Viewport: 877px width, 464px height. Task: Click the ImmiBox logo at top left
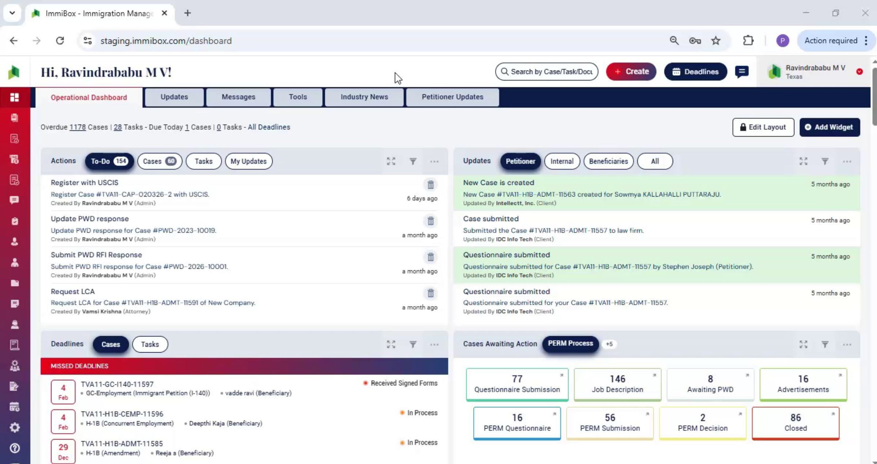(14, 72)
